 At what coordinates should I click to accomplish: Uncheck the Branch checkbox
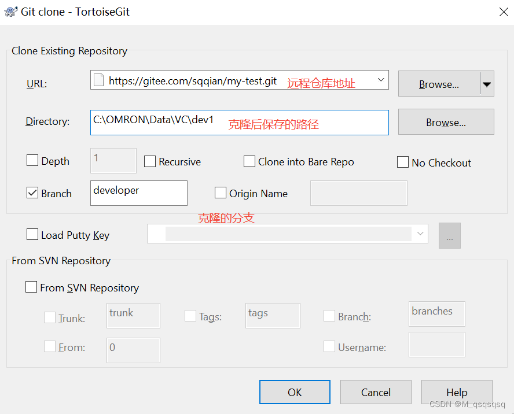pos(32,193)
